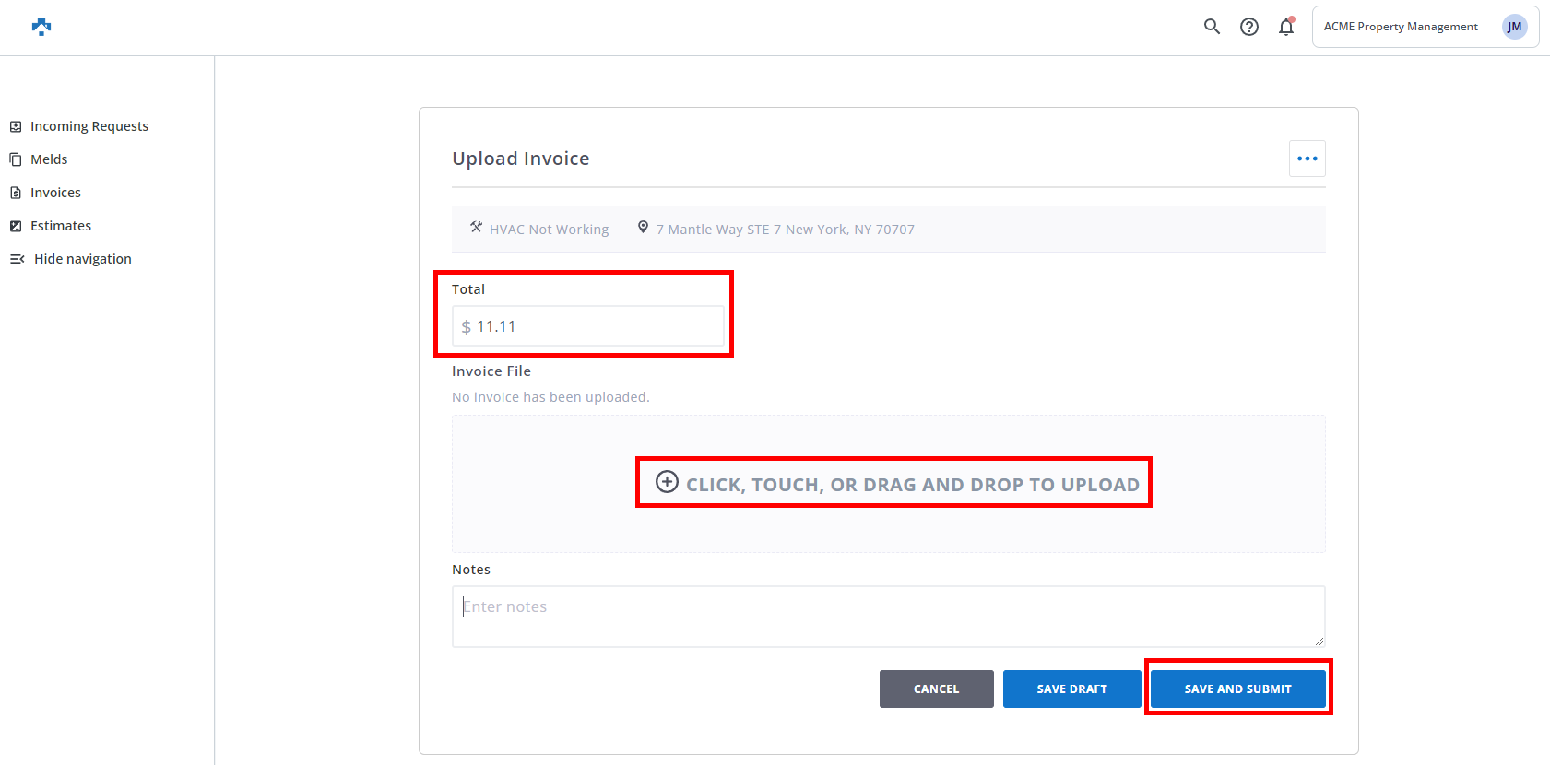The height and width of the screenshot is (765, 1550).
Task: Navigate to Incoming Requests
Action: tap(89, 126)
